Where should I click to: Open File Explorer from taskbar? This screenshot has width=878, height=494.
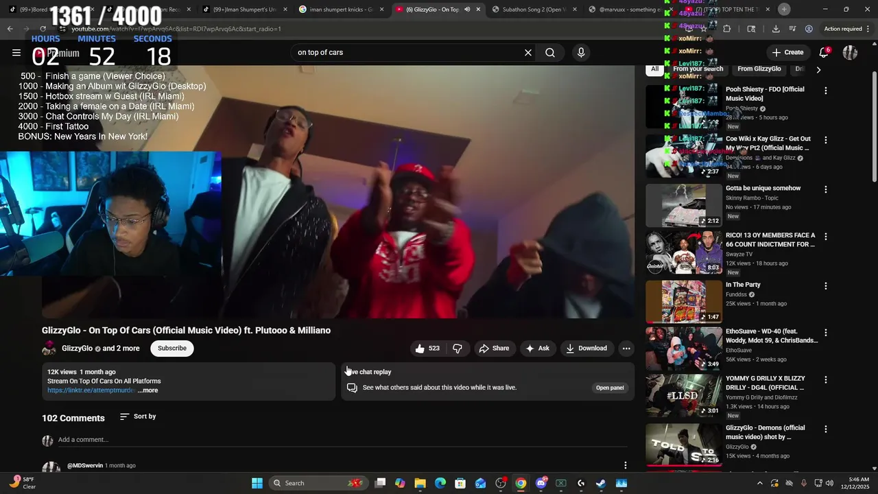tap(420, 483)
